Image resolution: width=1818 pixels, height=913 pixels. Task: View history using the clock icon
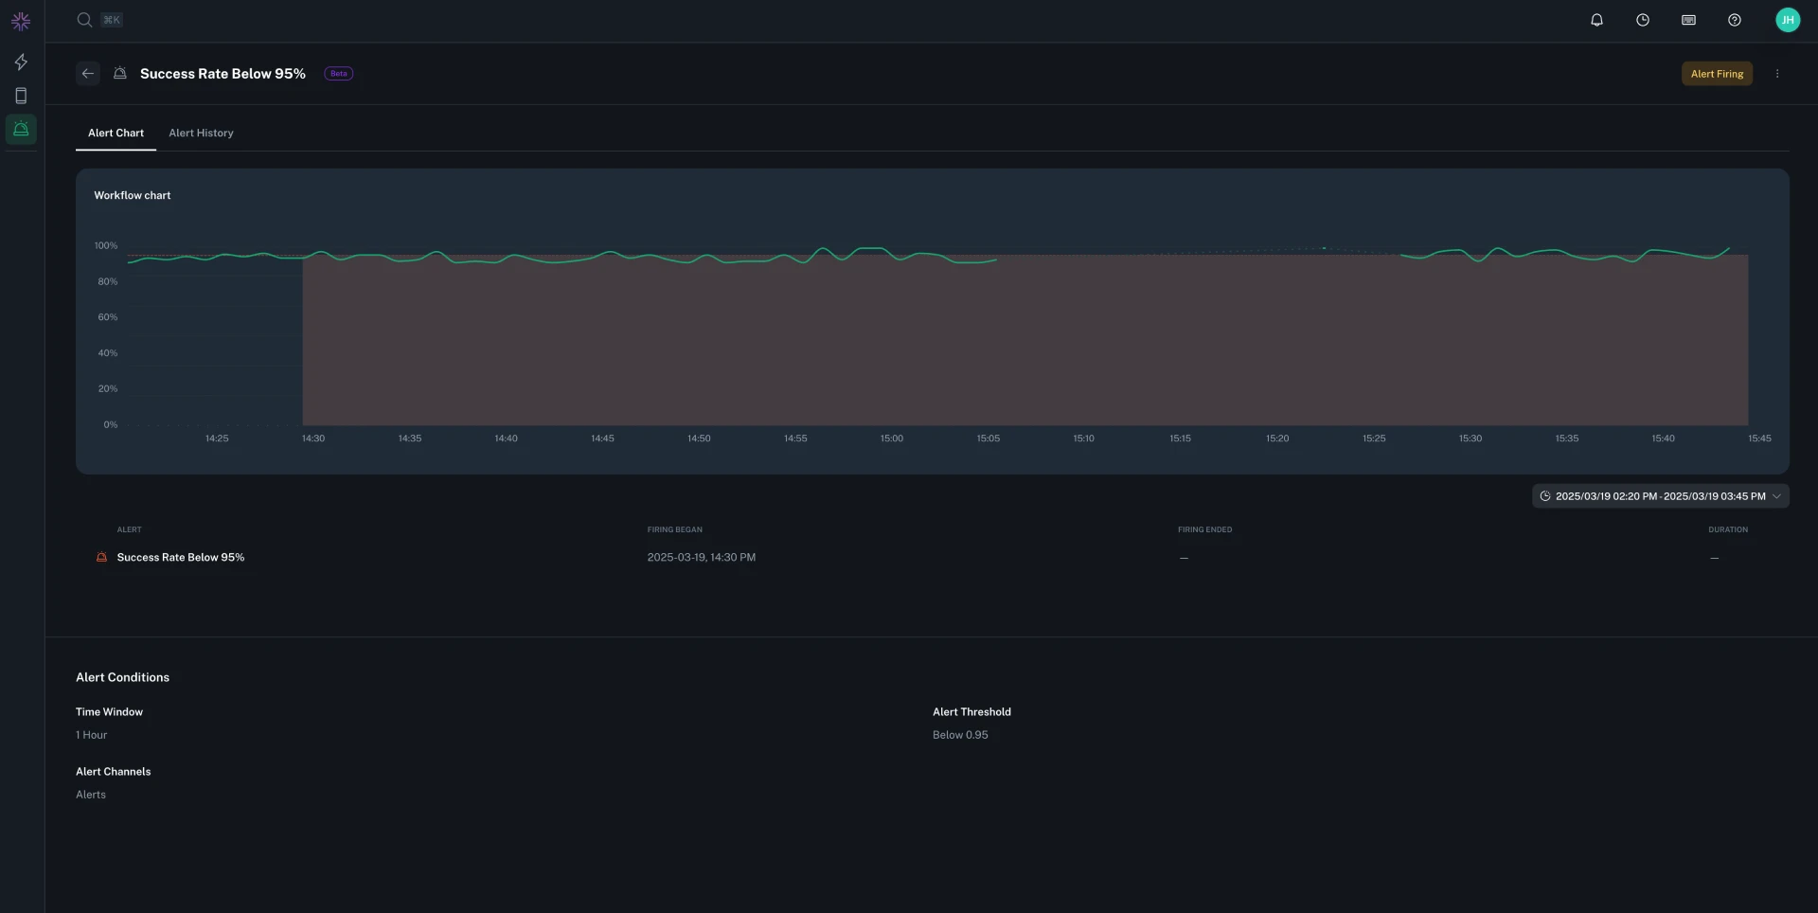[1643, 20]
